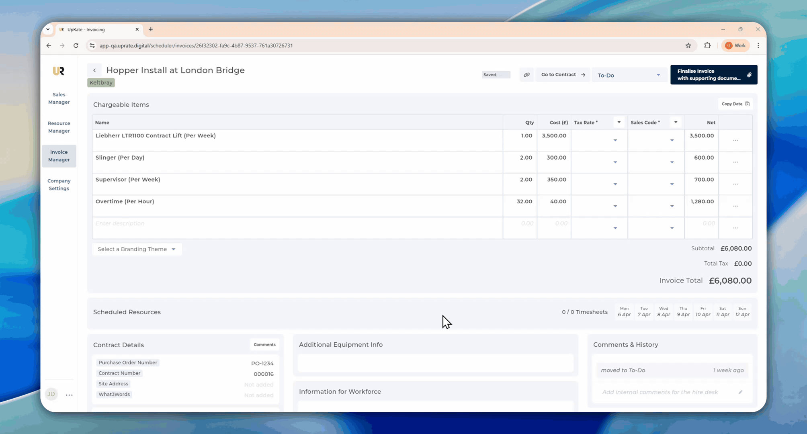The height and width of the screenshot is (434, 807).
Task: Click Go to Contract button
Action: click(x=563, y=75)
